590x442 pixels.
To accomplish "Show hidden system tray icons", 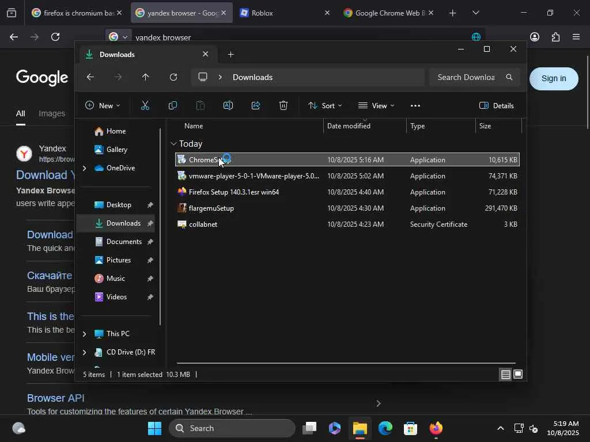I will point(501,428).
